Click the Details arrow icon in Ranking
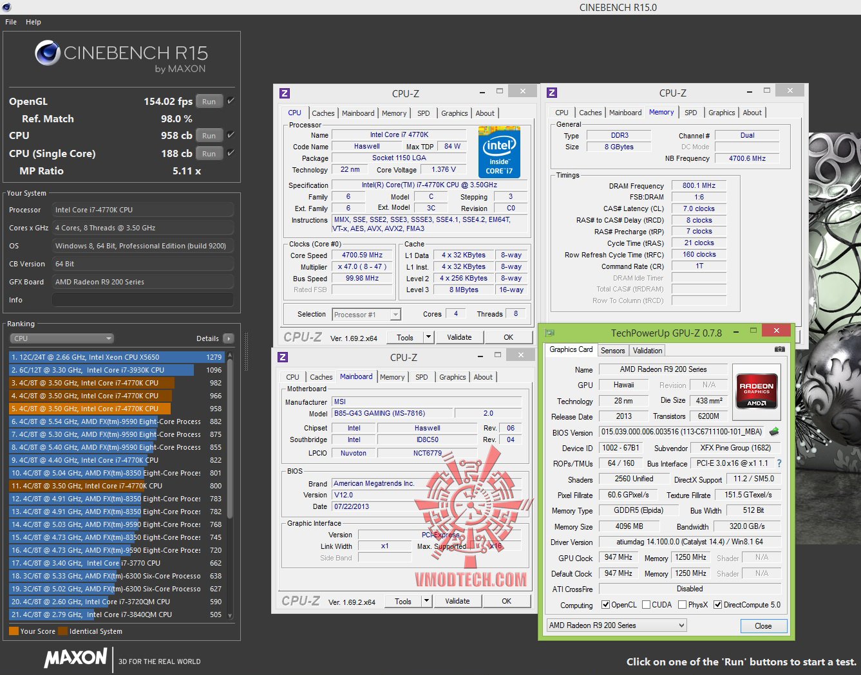 (x=228, y=338)
